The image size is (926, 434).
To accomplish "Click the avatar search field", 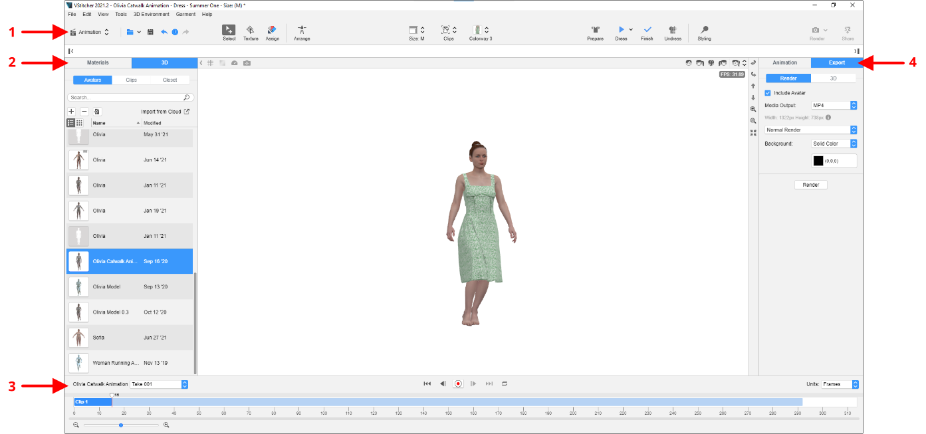I will [x=130, y=97].
